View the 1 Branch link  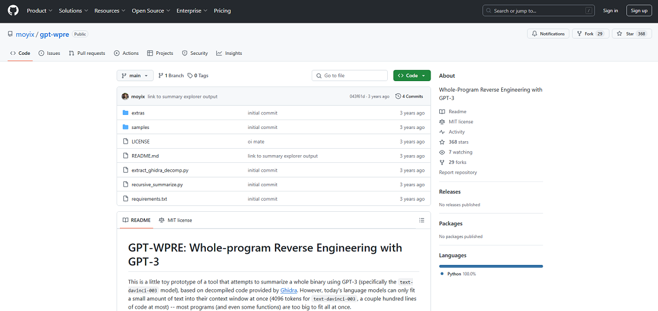(x=171, y=76)
